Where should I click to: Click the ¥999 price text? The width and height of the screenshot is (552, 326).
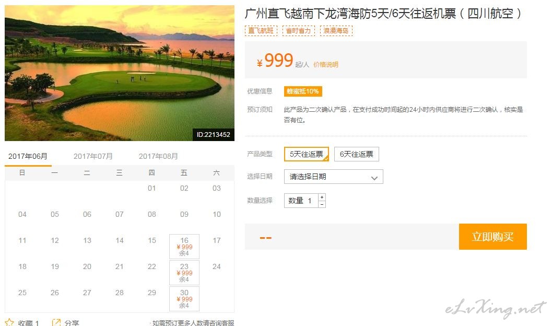tap(275, 61)
